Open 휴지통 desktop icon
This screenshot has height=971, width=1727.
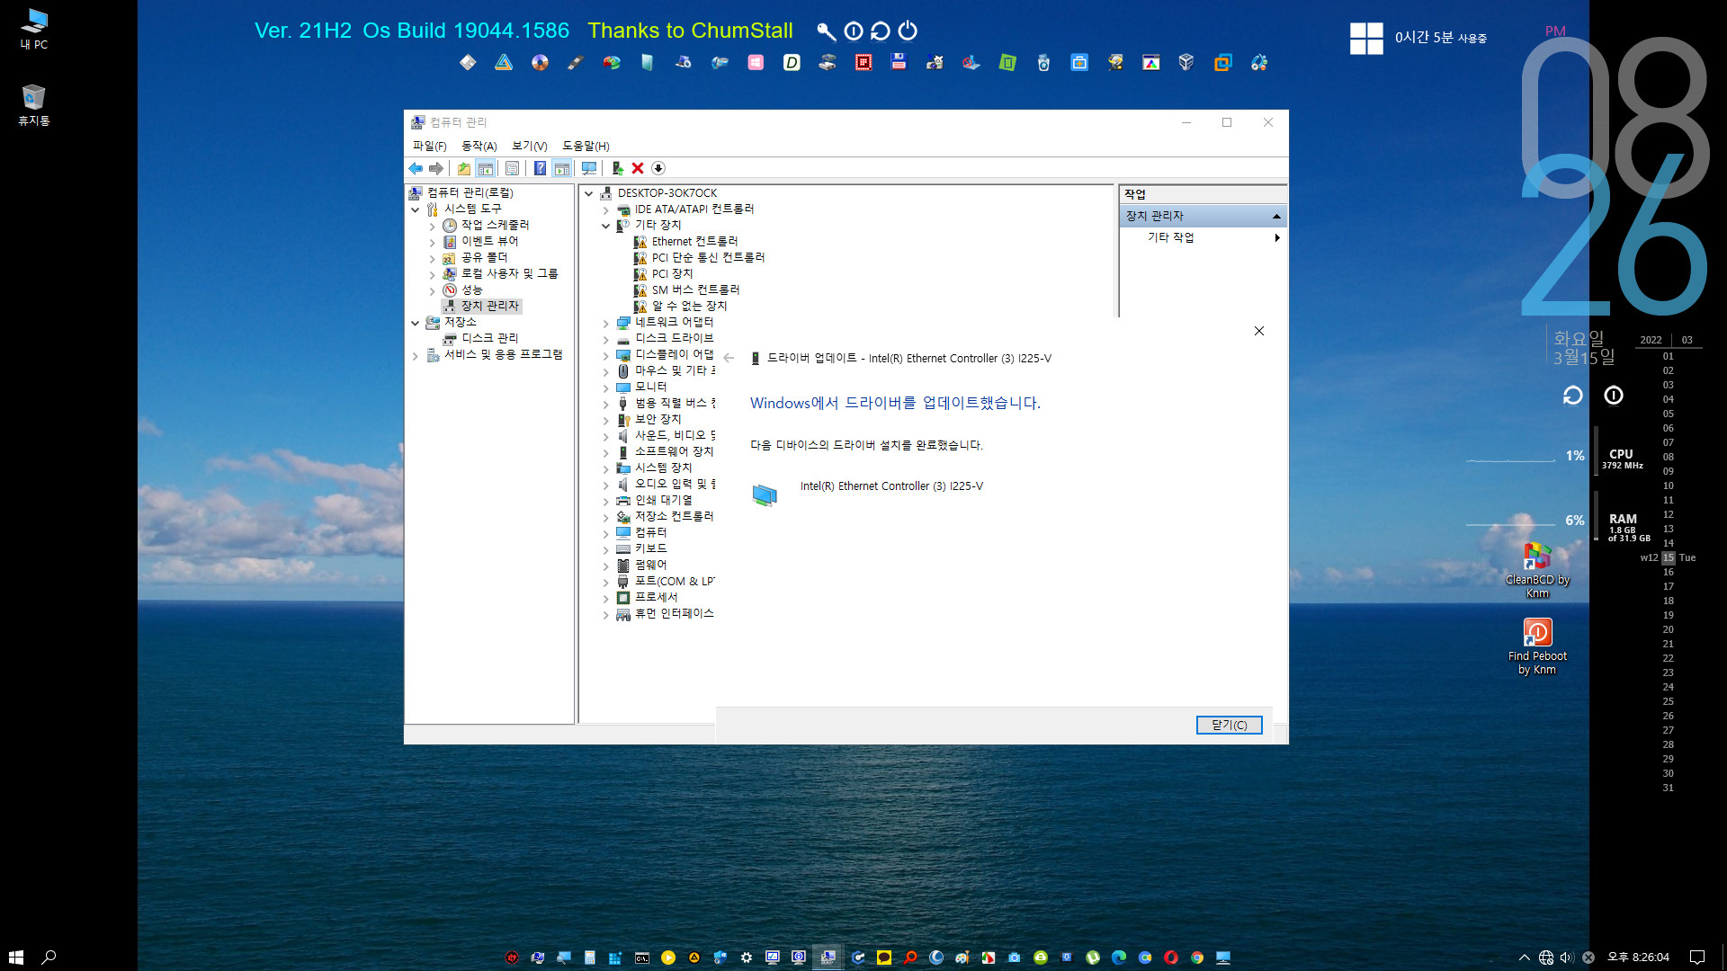pyautogui.click(x=34, y=105)
